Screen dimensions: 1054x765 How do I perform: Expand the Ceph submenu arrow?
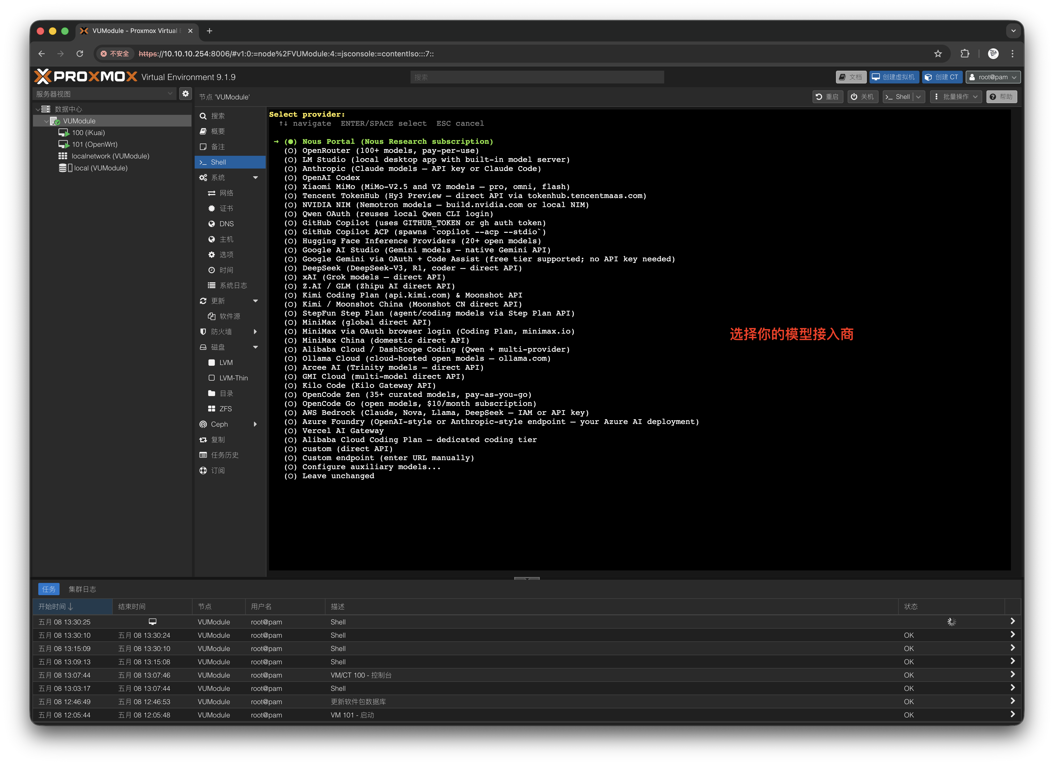(255, 424)
